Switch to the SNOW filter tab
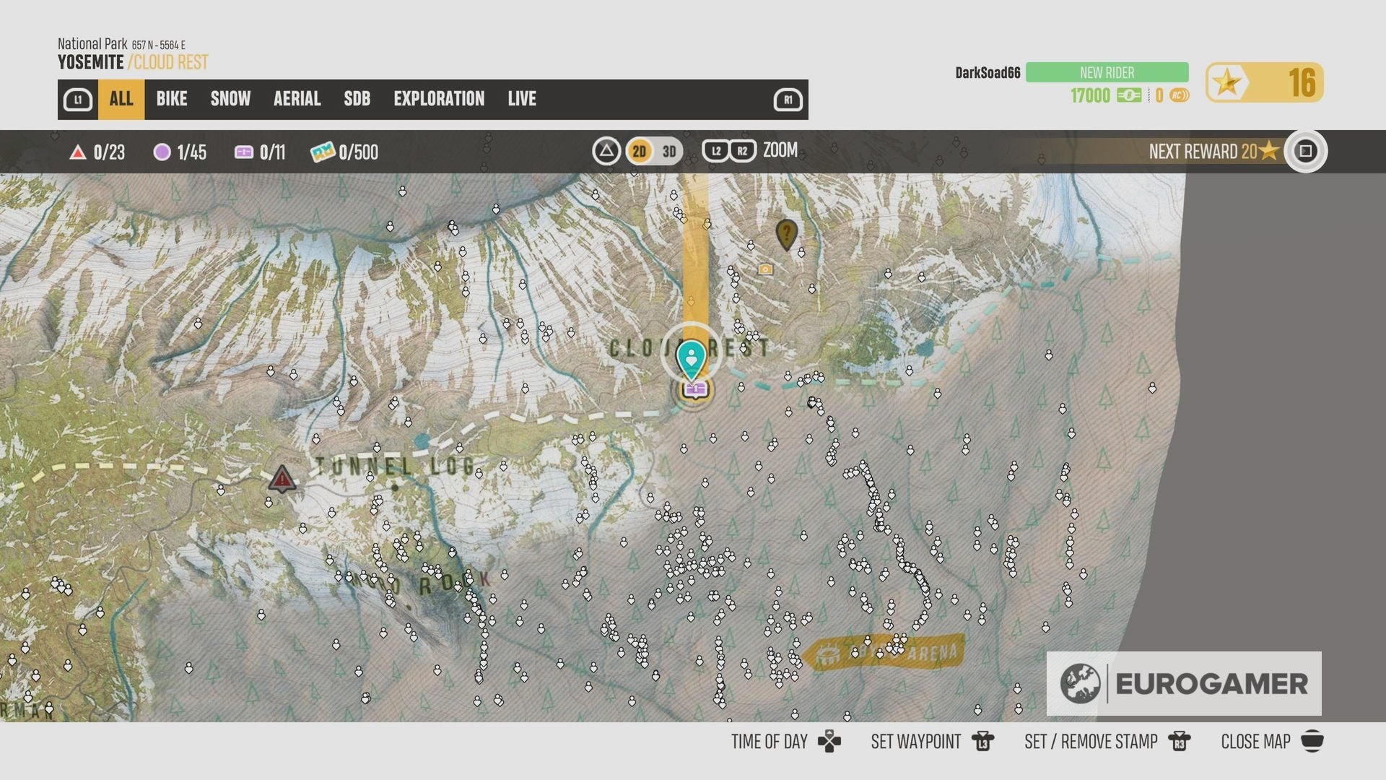The image size is (1386, 780). [x=230, y=99]
